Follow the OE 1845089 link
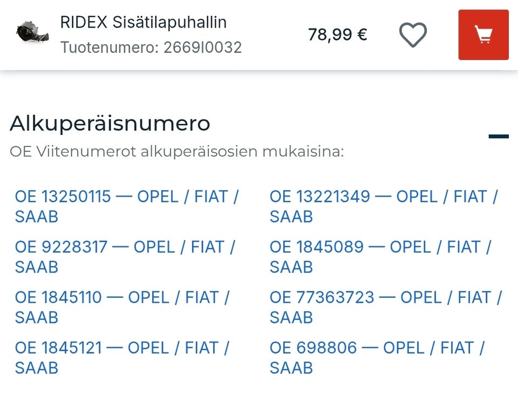The width and height of the screenshot is (518, 414). click(380, 257)
